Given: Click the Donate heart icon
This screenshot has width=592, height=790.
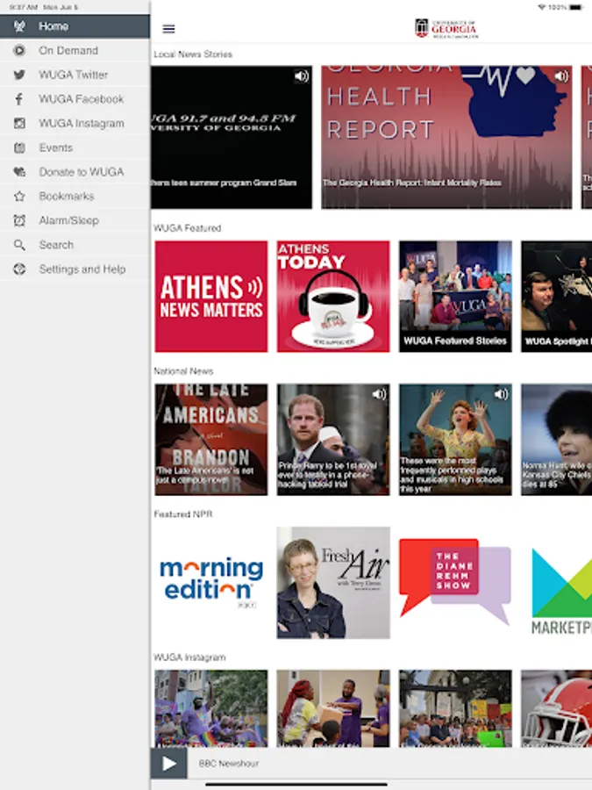Looking at the screenshot, I should pos(19,172).
